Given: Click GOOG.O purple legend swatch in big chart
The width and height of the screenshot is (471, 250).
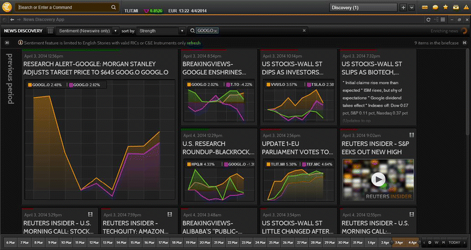Looking at the screenshot, I should pyautogui.click(x=71, y=85).
